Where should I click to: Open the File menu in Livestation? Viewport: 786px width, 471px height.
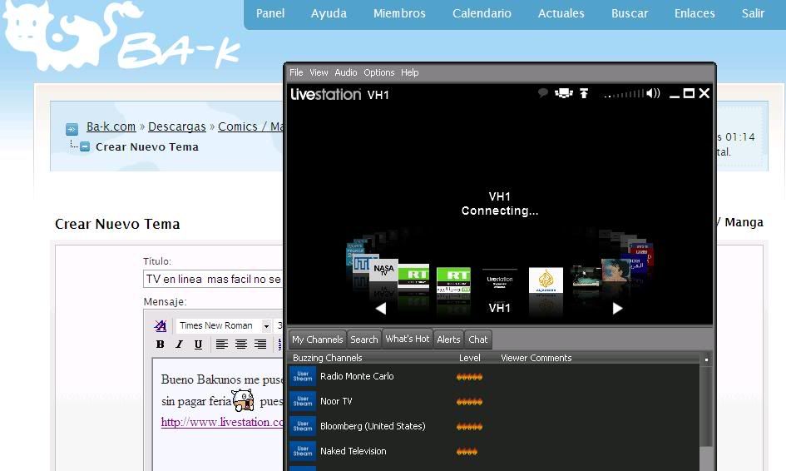(x=296, y=72)
